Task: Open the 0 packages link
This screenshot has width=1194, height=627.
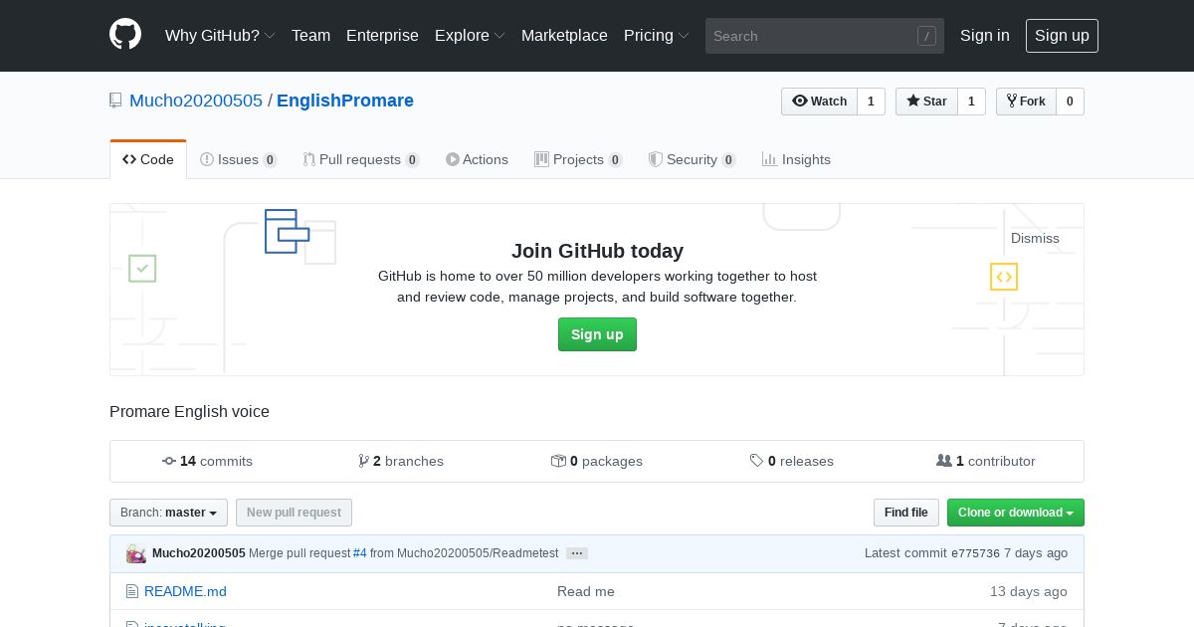Action: [x=597, y=461]
